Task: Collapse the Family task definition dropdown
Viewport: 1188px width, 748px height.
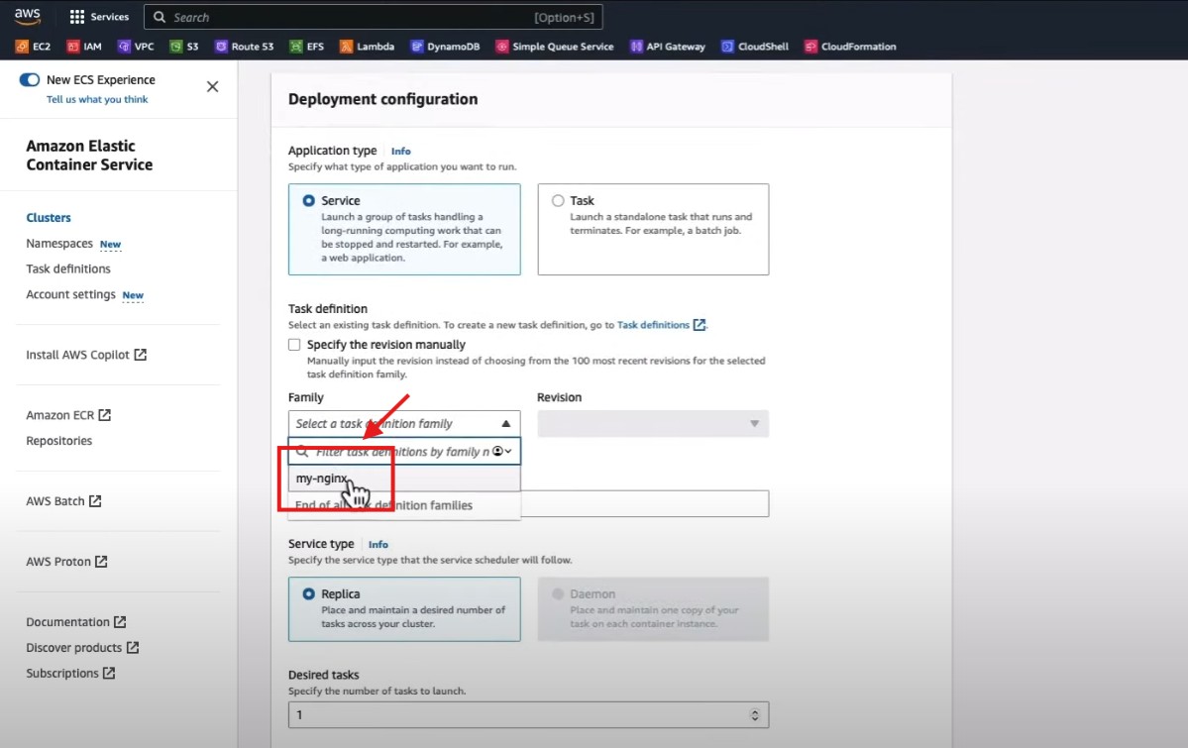Action: click(505, 424)
